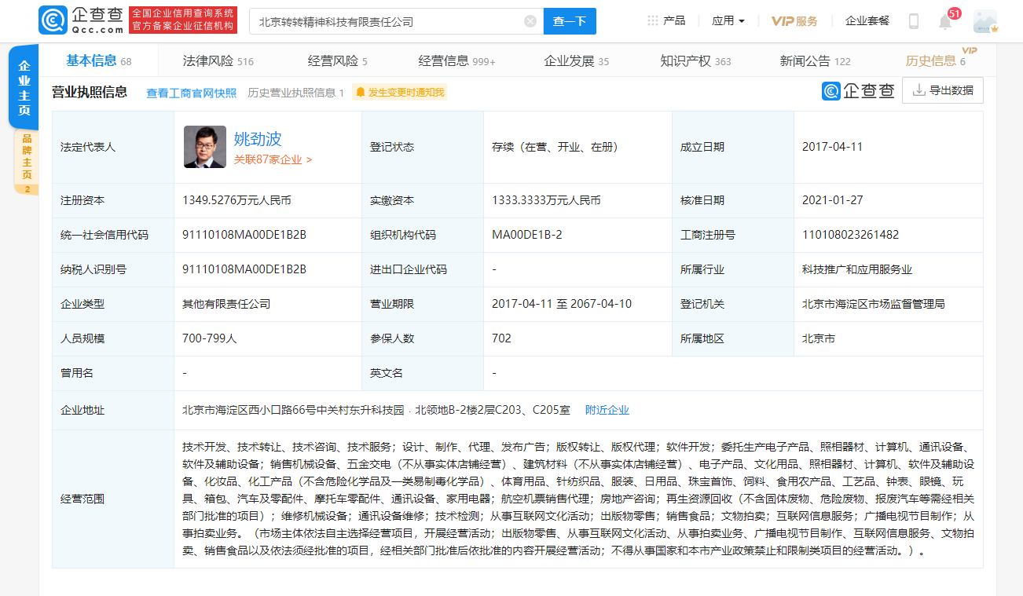
Task: Select the founding date 2017-04-11
Action: click(x=832, y=147)
